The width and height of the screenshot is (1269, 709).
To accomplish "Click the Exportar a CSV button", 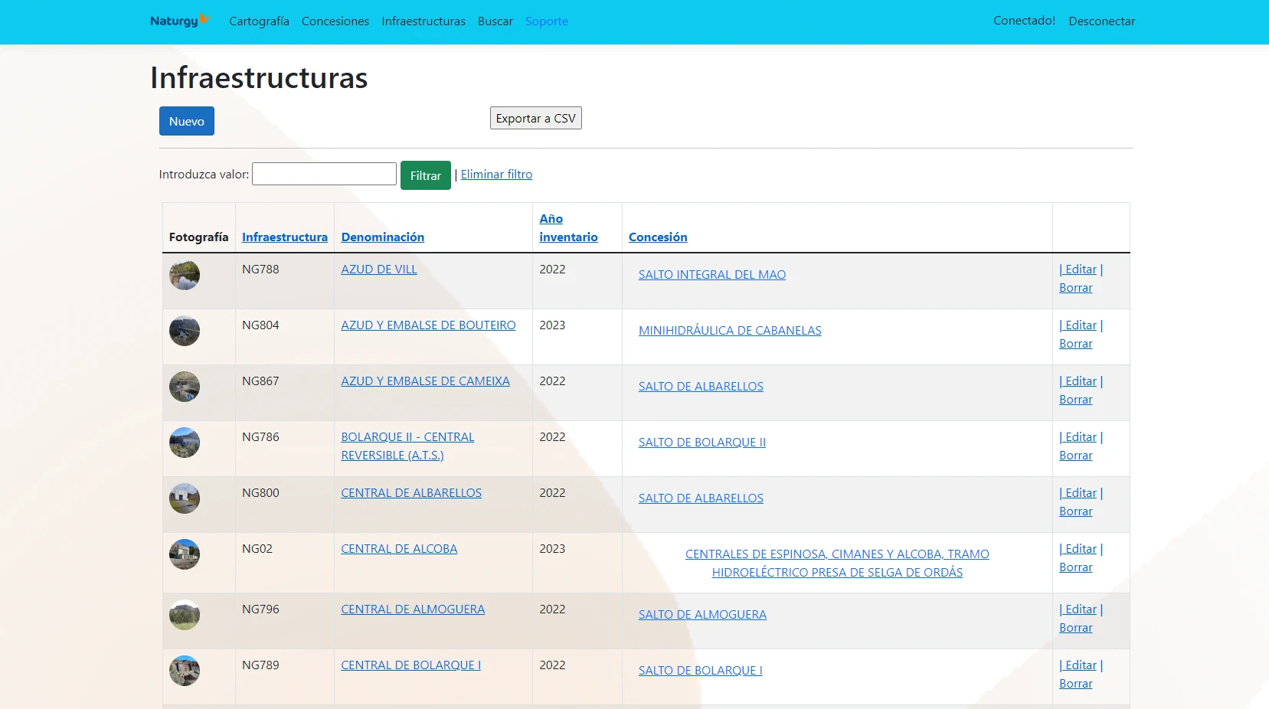I will coord(535,118).
